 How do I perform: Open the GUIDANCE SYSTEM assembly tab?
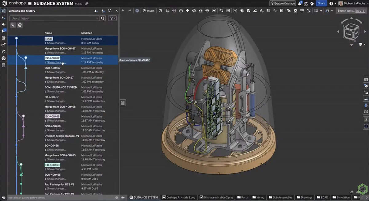(143, 197)
